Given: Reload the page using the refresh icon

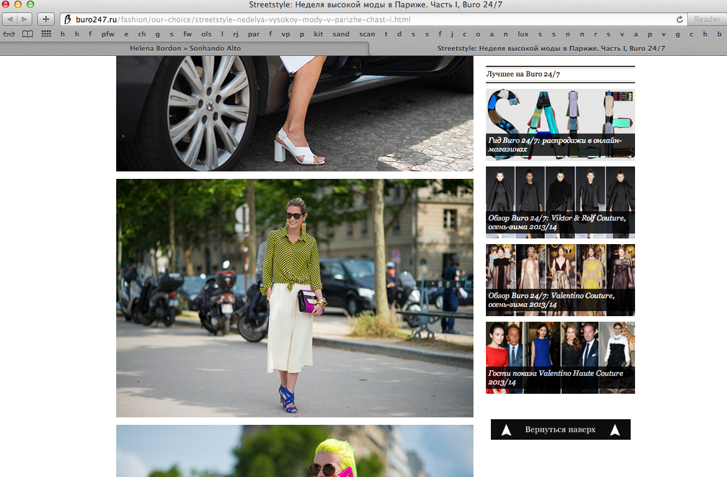Looking at the screenshot, I should 680,19.
